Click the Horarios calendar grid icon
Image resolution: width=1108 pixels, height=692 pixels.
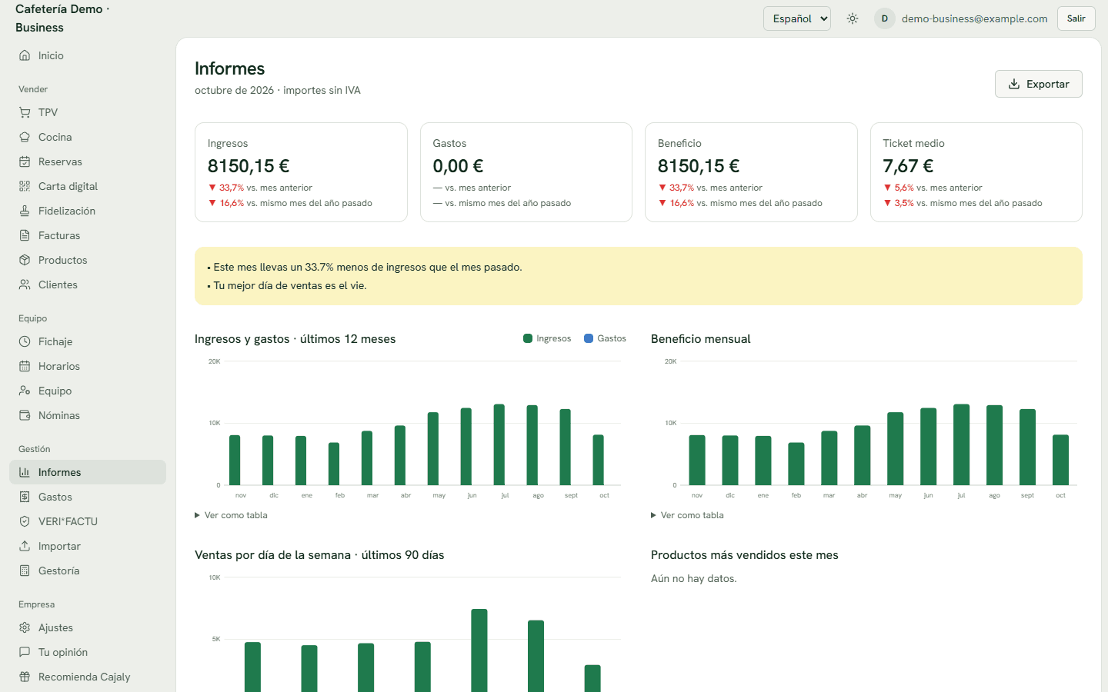coord(25,366)
